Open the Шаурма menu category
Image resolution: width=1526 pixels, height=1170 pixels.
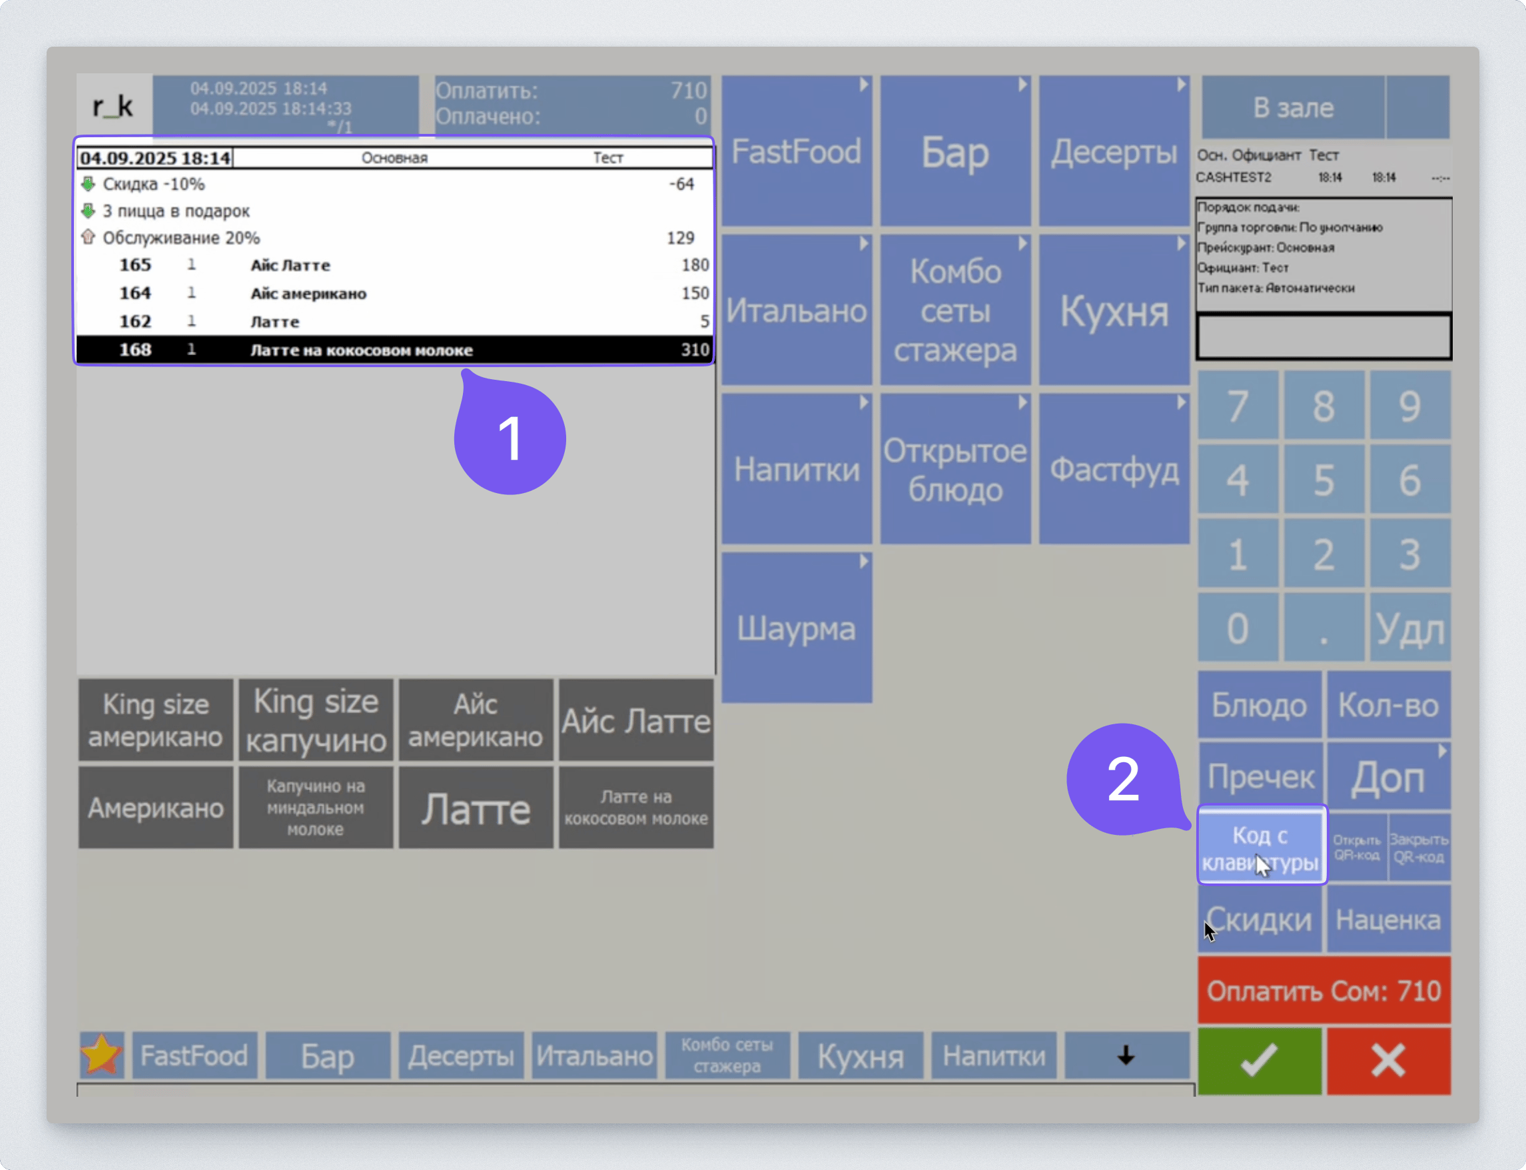[x=796, y=628]
